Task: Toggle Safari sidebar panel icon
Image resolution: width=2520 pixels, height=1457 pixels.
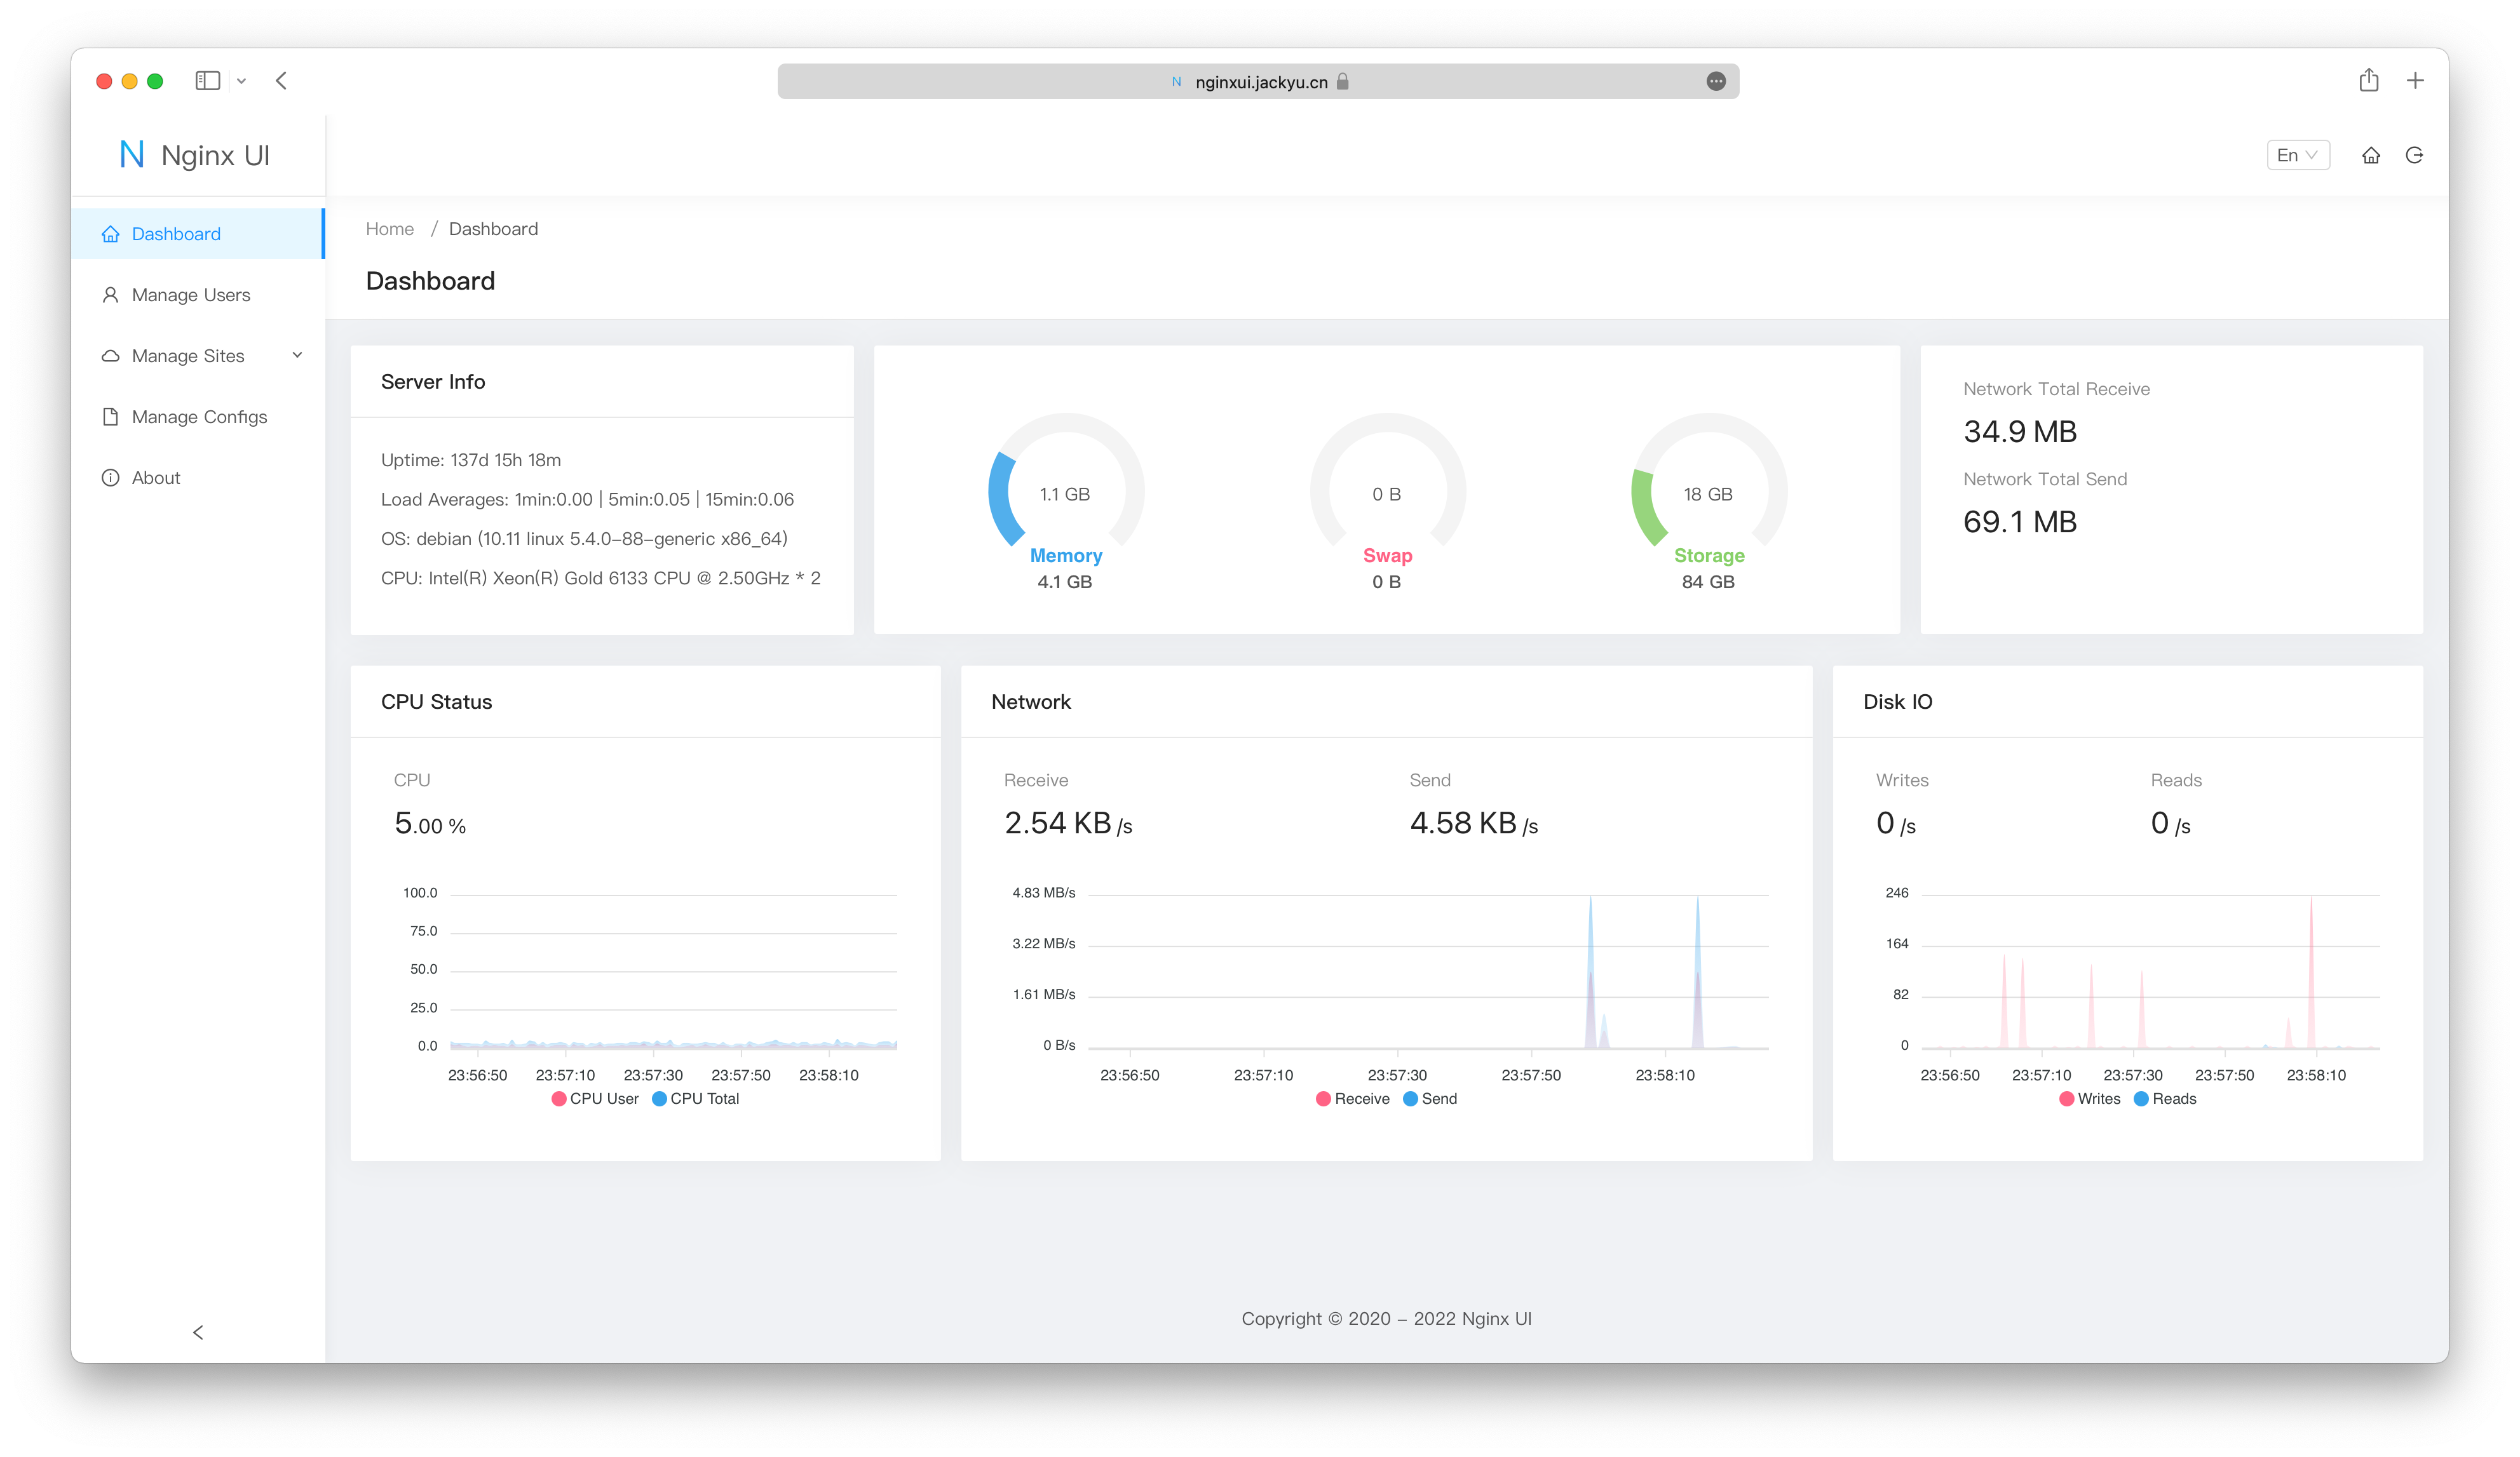Action: pyautogui.click(x=207, y=81)
